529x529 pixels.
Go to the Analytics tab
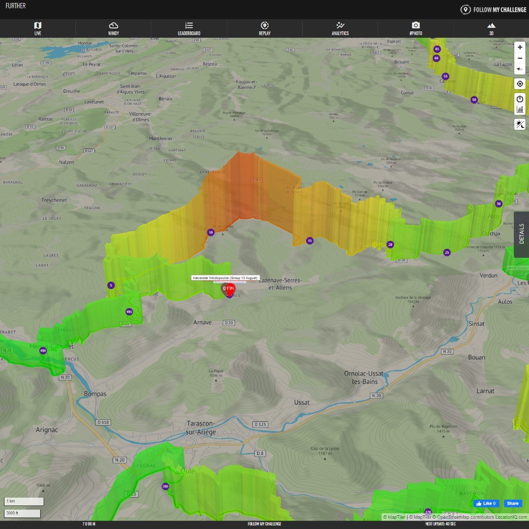340,29
